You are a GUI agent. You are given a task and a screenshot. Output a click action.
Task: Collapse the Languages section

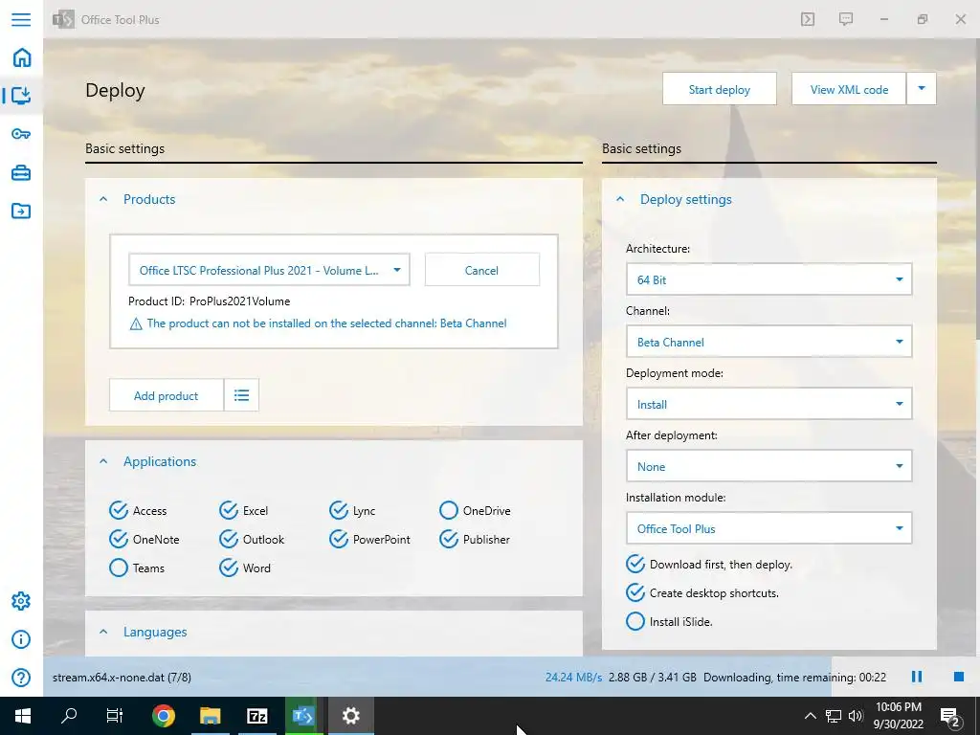tap(103, 632)
